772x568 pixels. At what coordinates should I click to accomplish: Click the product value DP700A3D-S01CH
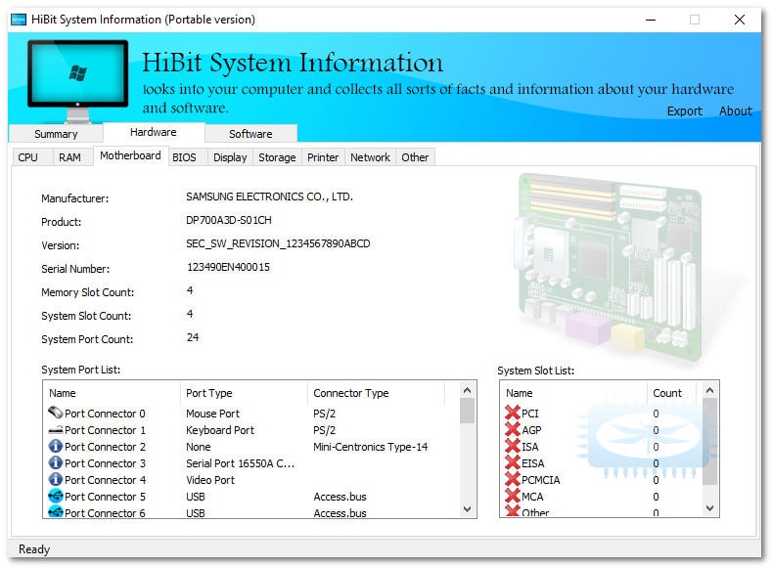point(228,220)
